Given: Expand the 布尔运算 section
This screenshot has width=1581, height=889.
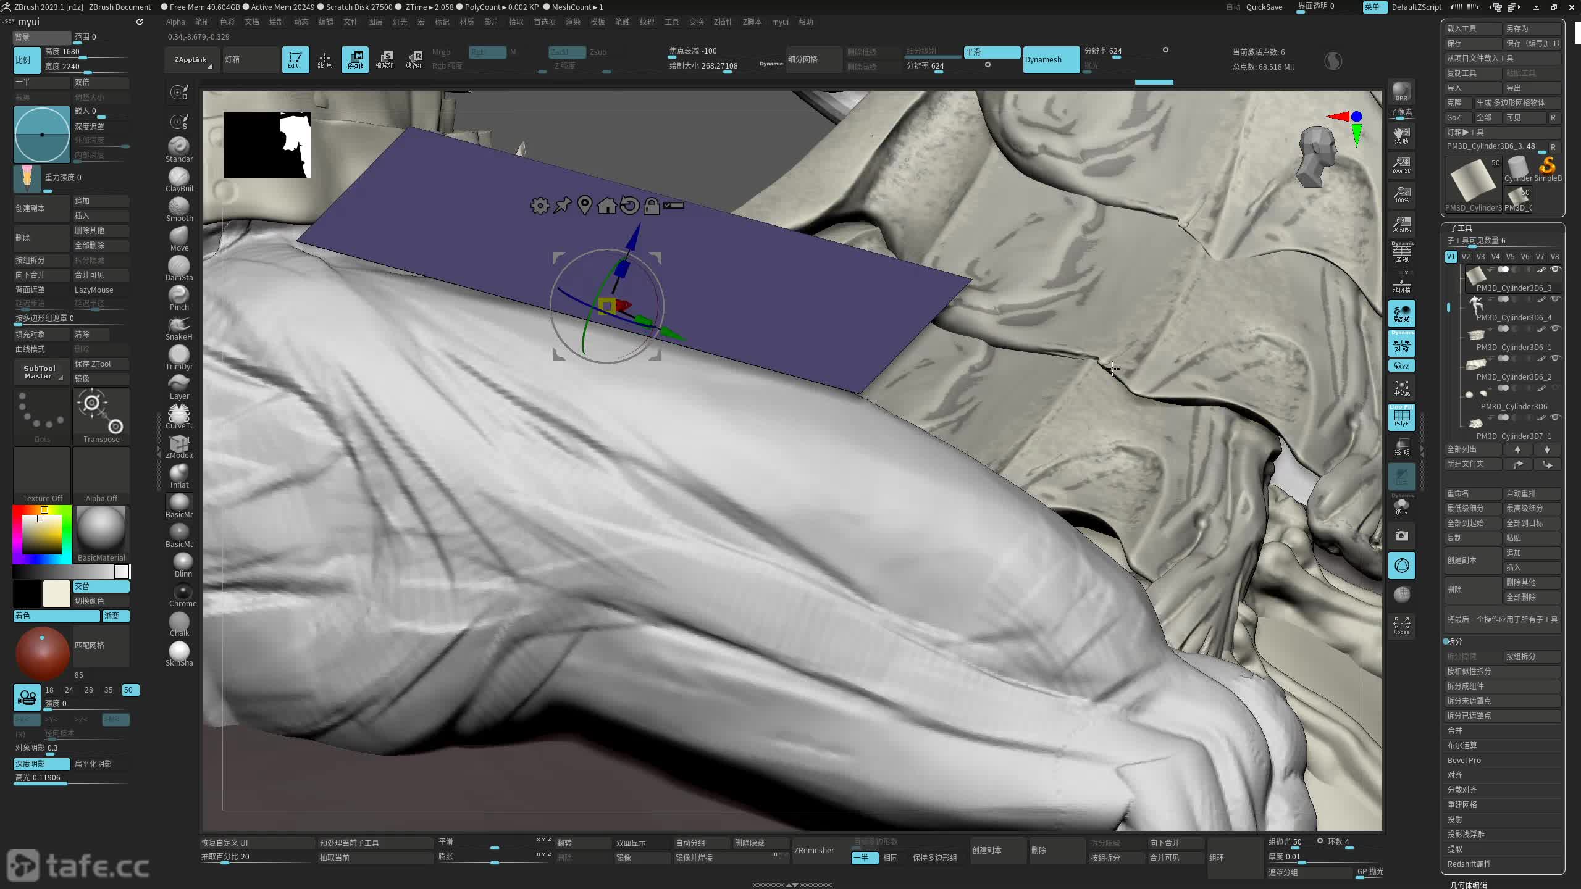Looking at the screenshot, I should (x=1462, y=745).
